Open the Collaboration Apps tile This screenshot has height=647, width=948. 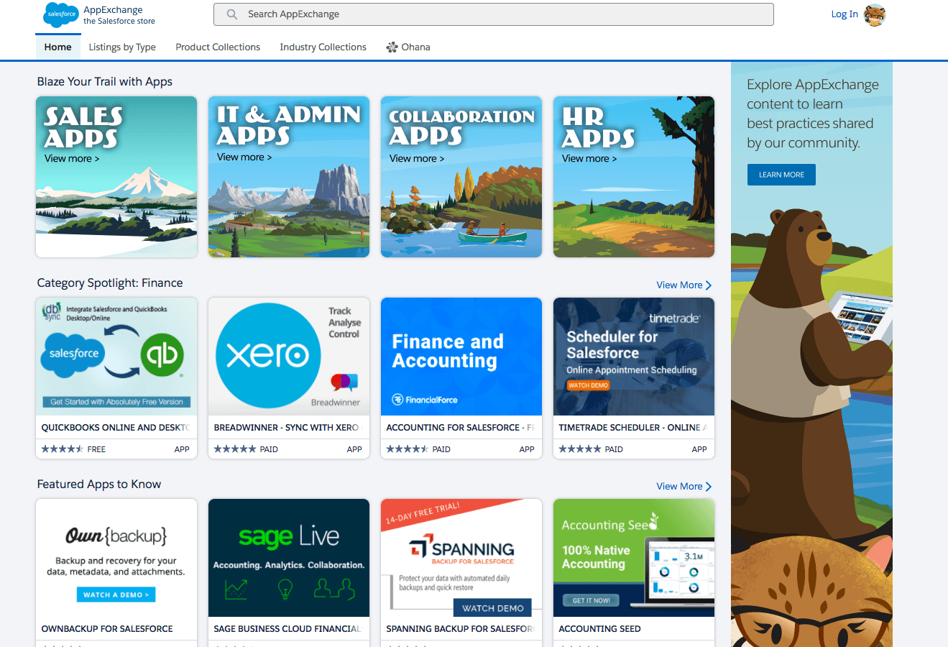tap(461, 177)
